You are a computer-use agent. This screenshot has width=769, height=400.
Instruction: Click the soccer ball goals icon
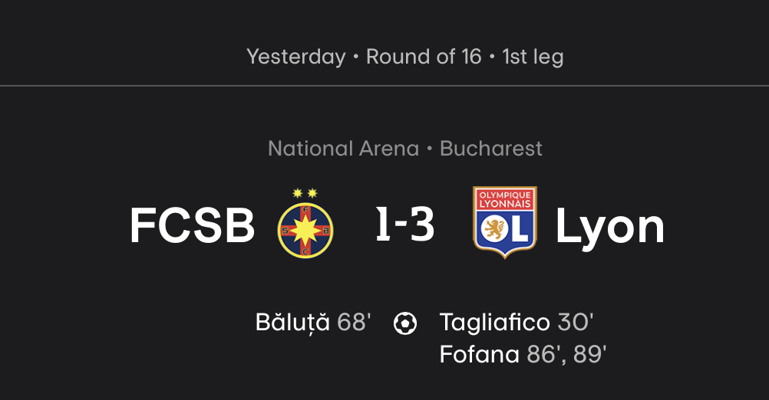(x=404, y=323)
